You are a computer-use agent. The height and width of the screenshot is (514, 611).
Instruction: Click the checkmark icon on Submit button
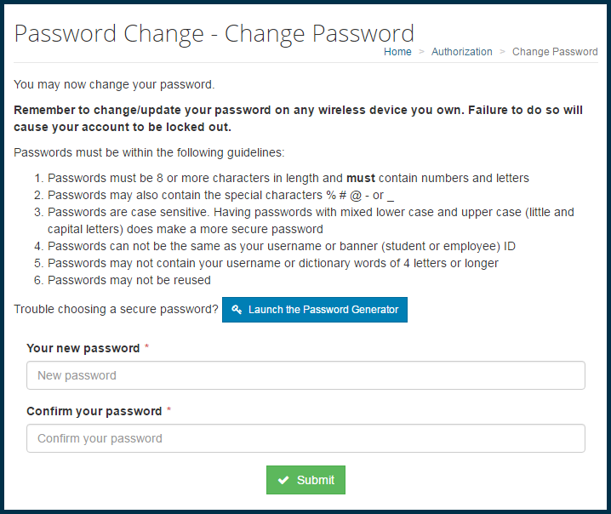283,480
